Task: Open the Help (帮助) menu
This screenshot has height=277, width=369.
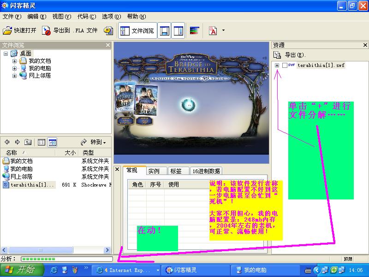Action: [136, 17]
